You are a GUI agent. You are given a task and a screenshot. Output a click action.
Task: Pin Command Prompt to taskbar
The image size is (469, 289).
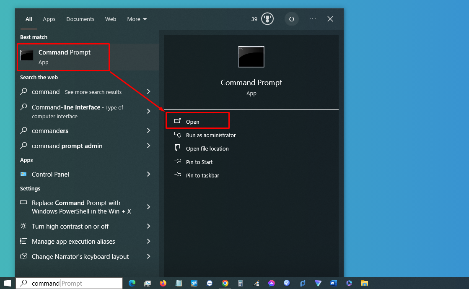pos(202,175)
